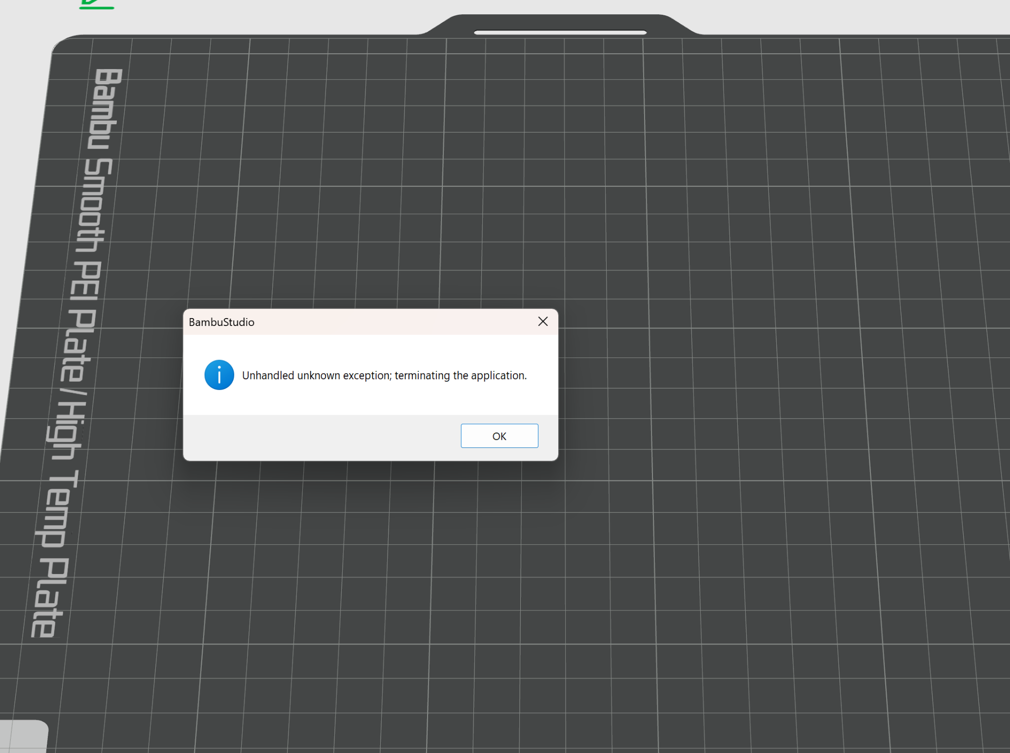Close the BambuStudio exception dialog
The width and height of the screenshot is (1010, 753).
pyautogui.click(x=543, y=322)
